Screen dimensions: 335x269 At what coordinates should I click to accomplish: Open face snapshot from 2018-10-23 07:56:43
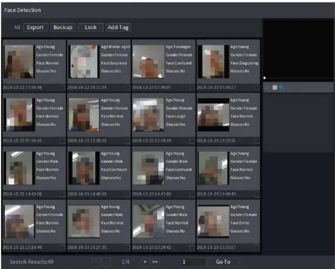(x=19, y=115)
